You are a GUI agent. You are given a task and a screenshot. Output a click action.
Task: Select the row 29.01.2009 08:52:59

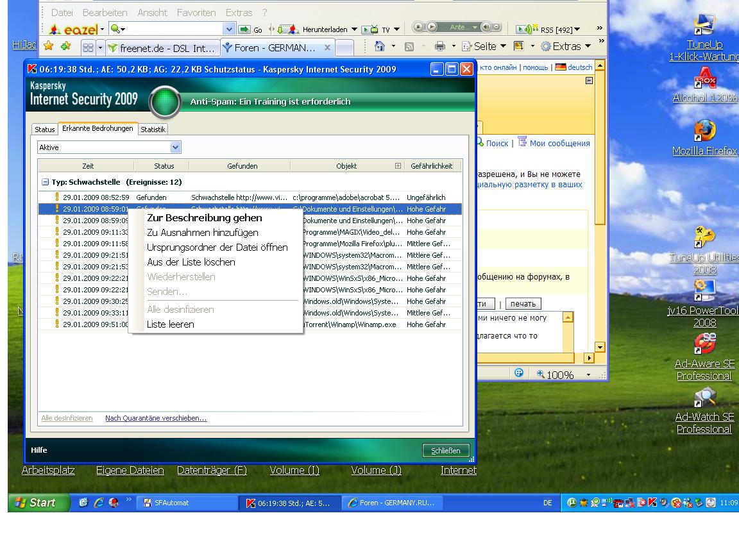250,197
